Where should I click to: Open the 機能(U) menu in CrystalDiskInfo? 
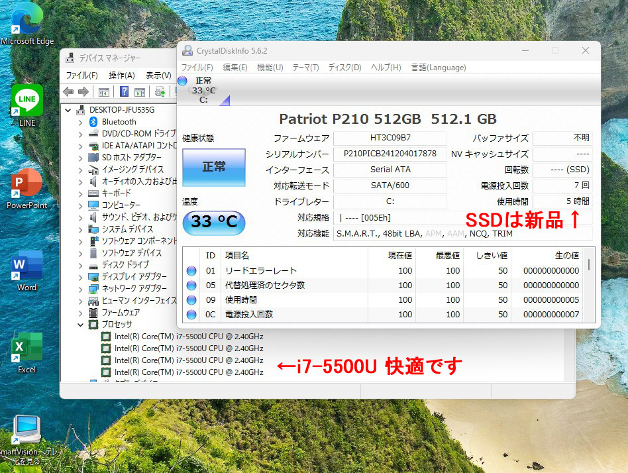[x=270, y=68]
